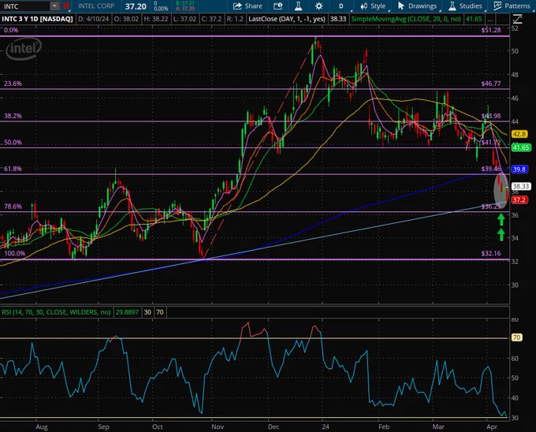Viewport: 536px width, 432px height.
Task: Click the yellow 42.8 price axis bubble
Action: coord(519,134)
